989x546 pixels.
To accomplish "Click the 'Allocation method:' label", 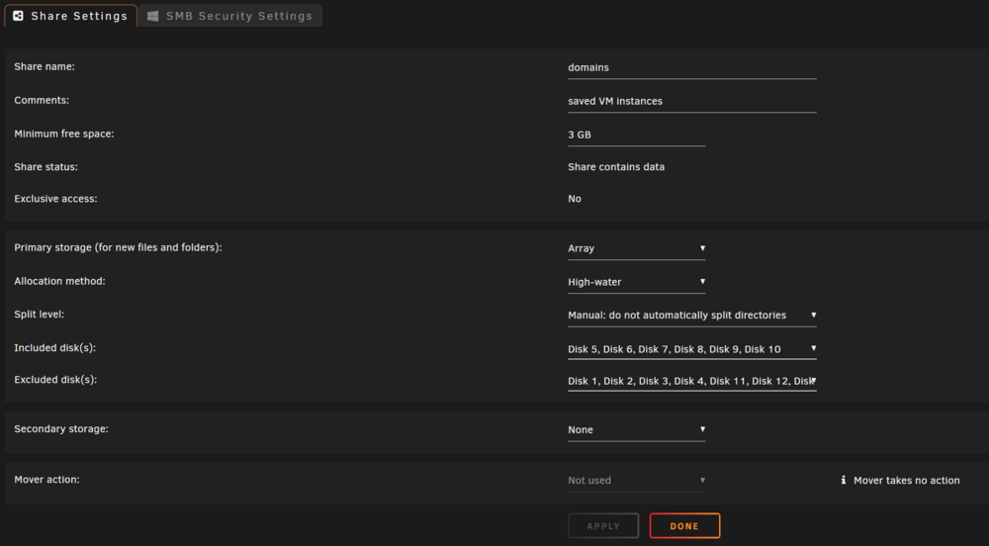I will coord(60,281).
